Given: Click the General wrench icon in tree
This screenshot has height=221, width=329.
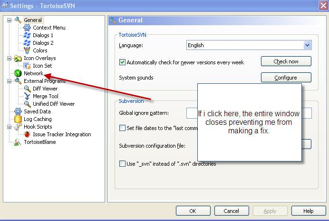Looking at the screenshot, I should pyautogui.click(x=18, y=20).
